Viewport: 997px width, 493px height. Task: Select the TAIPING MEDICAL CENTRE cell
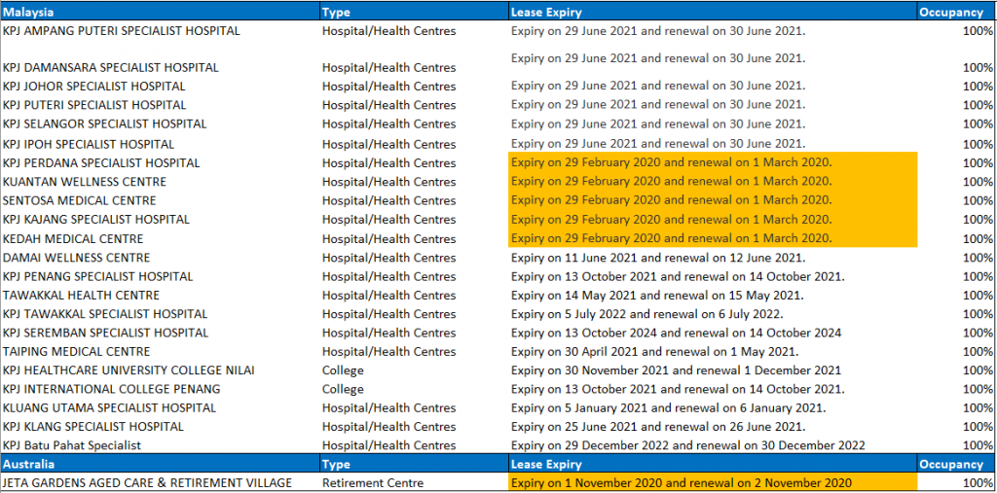pyautogui.click(x=160, y=351)
